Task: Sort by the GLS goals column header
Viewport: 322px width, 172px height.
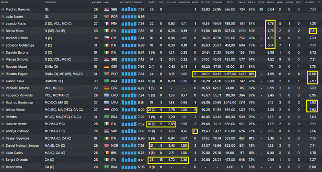Action: [x=161, y=2]
